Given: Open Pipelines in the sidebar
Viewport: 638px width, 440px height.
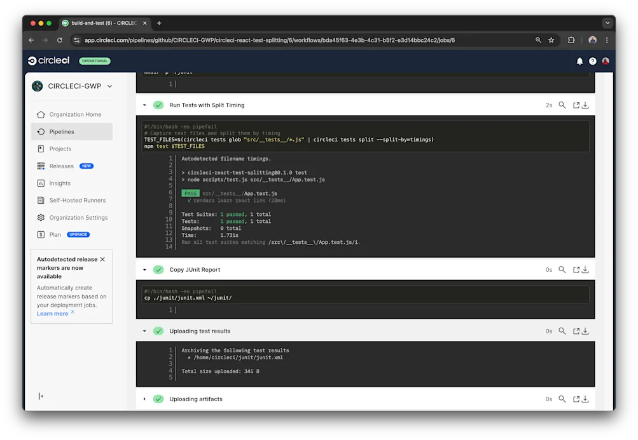Looking at the screenshot, I should tap(72, 131).
